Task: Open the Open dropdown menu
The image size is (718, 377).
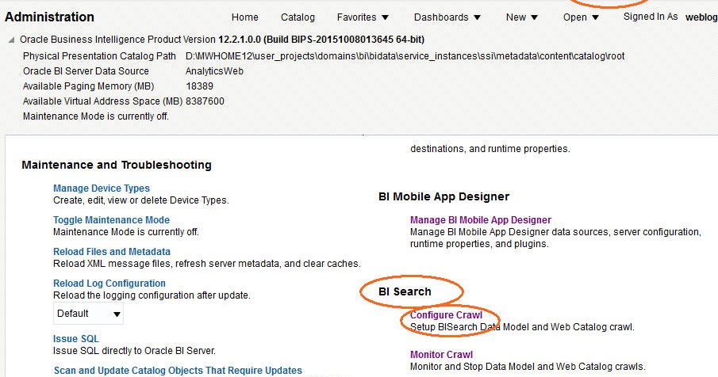Action: click(581, 17)
